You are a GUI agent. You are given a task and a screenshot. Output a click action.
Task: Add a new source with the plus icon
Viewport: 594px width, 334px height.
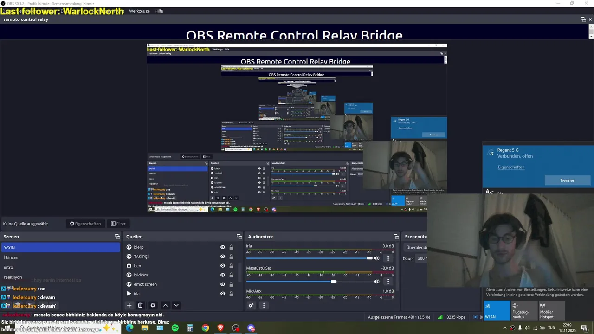click(x=129, y=305)
